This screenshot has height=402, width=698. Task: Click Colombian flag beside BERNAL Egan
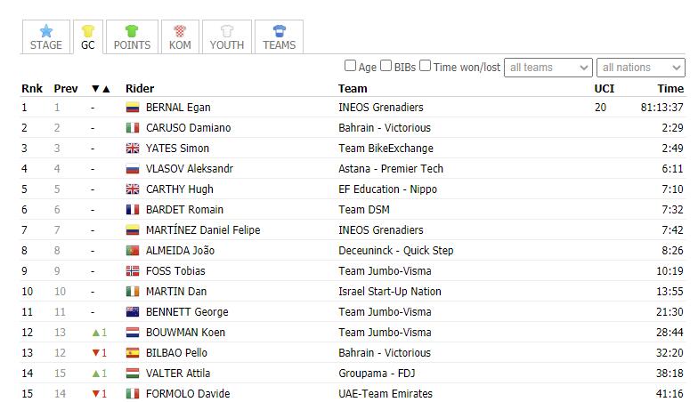133,108
